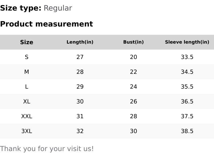
Task: Select the XXL size row label
Action: click(x=27, y=116)
